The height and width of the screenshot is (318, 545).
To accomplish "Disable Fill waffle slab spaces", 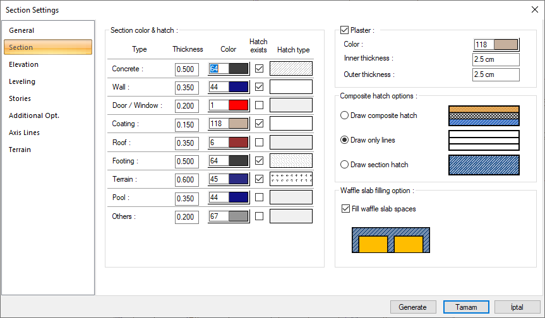I will (345, 209).
